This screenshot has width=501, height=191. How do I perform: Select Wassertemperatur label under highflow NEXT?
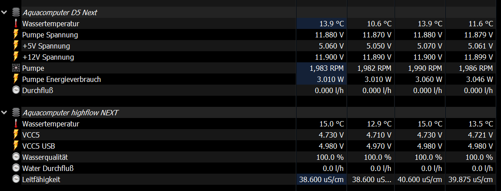click(50, 124)
